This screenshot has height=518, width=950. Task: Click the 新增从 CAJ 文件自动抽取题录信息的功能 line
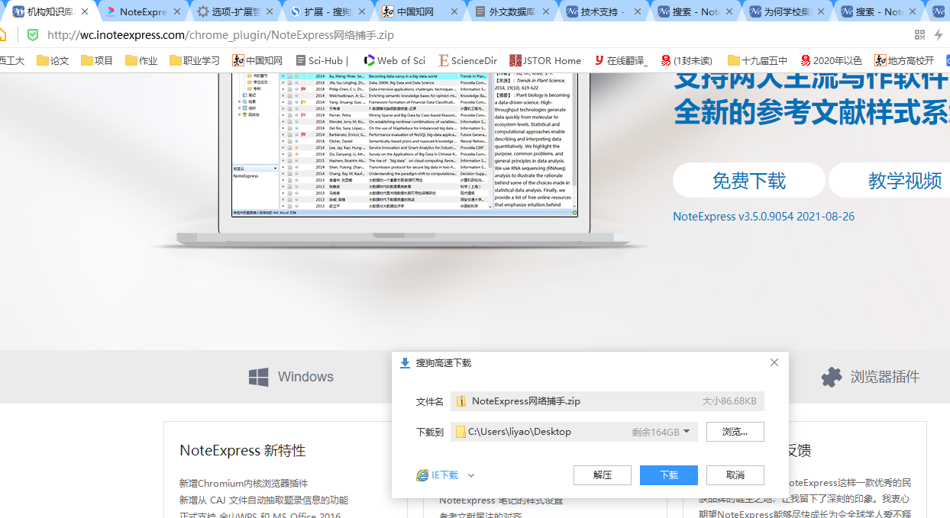264,500
